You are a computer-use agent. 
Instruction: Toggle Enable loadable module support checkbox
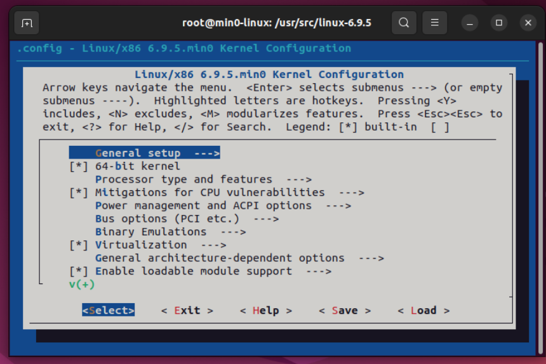click(x=79, y=271)
